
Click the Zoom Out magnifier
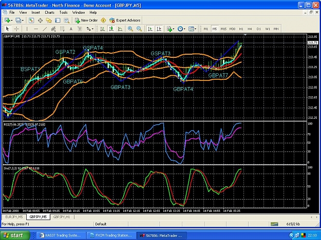point(139,29)
